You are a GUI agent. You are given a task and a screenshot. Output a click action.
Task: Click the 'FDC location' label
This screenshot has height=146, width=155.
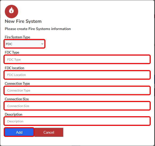pos(14,68)
